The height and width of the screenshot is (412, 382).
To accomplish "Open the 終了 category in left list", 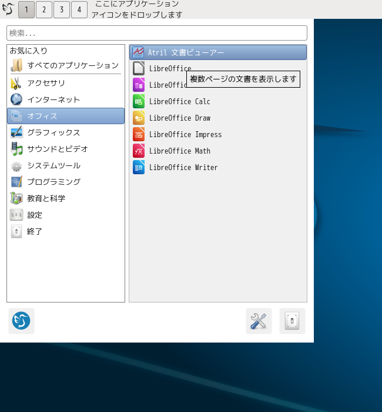I will [66, 231].
